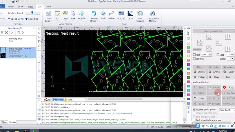Open the Error measure tool
The width and height of the screenshot is (235, 132).
pos(140,16)
